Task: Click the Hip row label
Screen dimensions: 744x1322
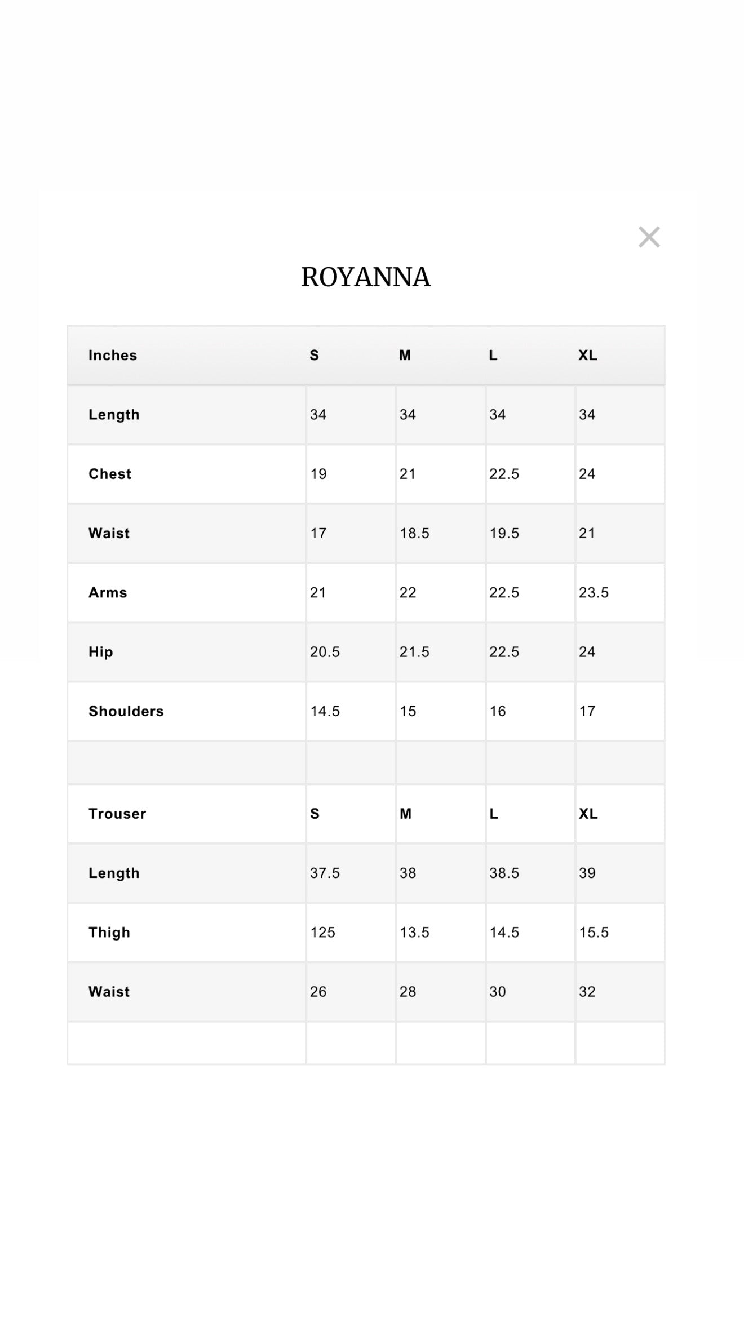Action: [x=101, y=652]
